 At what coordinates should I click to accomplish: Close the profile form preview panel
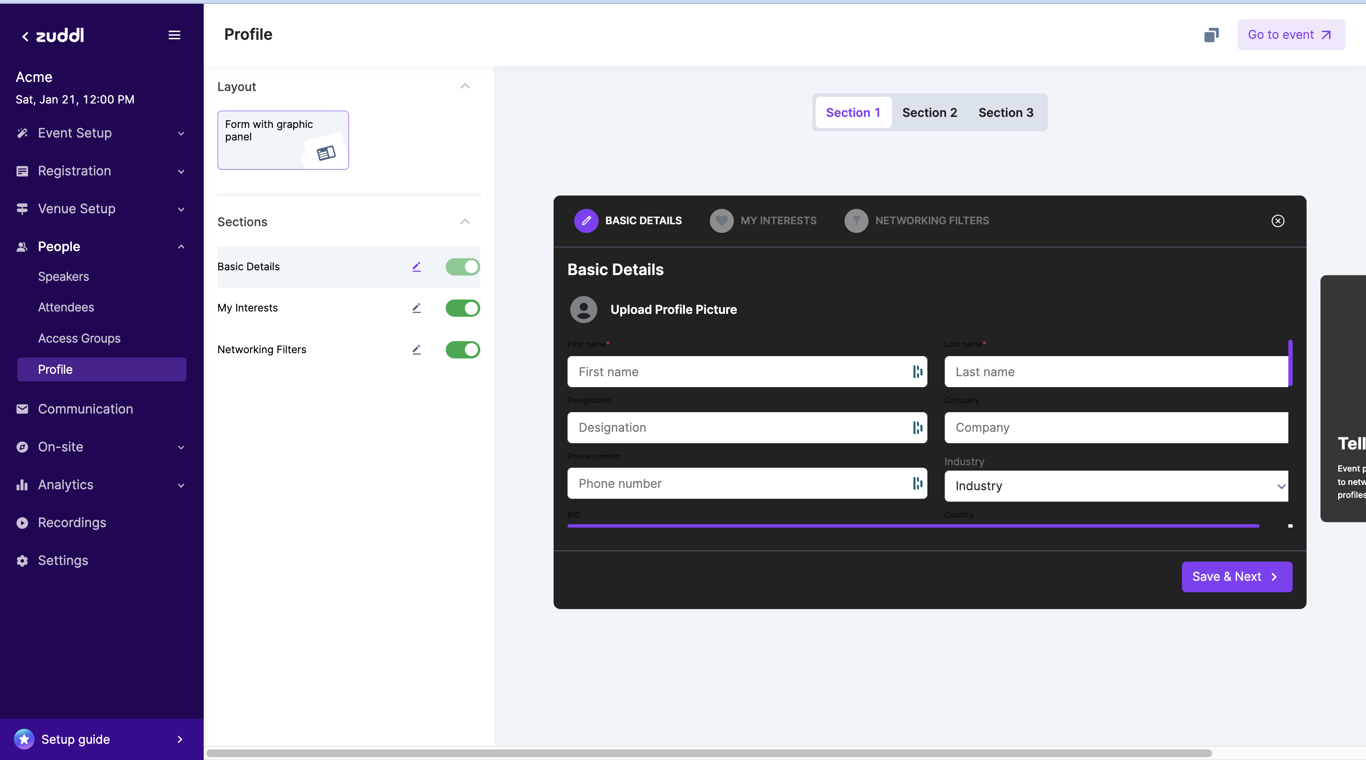point(1277,221)
